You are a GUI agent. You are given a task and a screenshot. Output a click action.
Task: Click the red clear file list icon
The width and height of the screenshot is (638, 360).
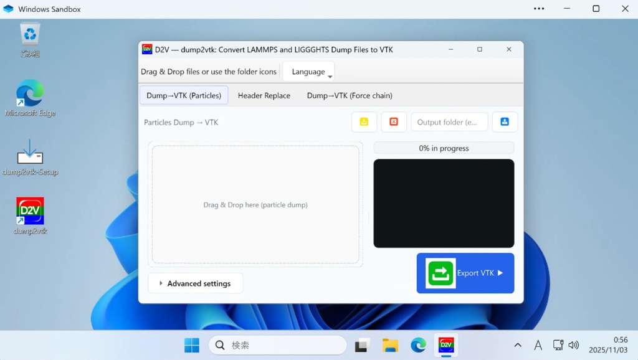click(394, 121)
